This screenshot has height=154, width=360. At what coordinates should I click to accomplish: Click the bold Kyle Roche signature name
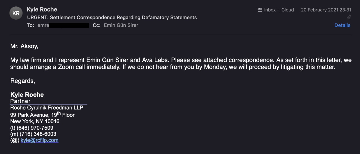[x=27, y=95]
